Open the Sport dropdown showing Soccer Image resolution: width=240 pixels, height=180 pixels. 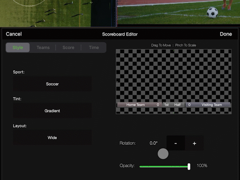coord(52,84)
